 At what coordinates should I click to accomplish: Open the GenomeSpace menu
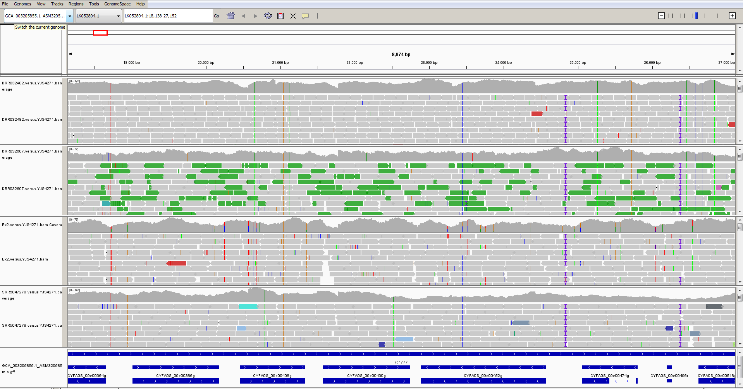pos(117,4)
